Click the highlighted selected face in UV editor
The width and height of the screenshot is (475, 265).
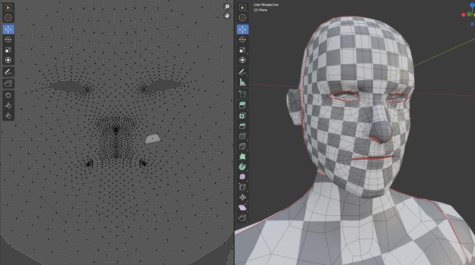click(x=152, y=139)
